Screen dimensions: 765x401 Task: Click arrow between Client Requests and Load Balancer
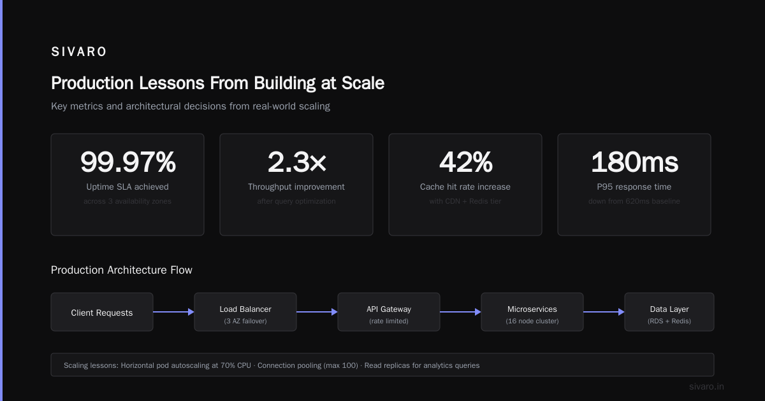point(173,312)
